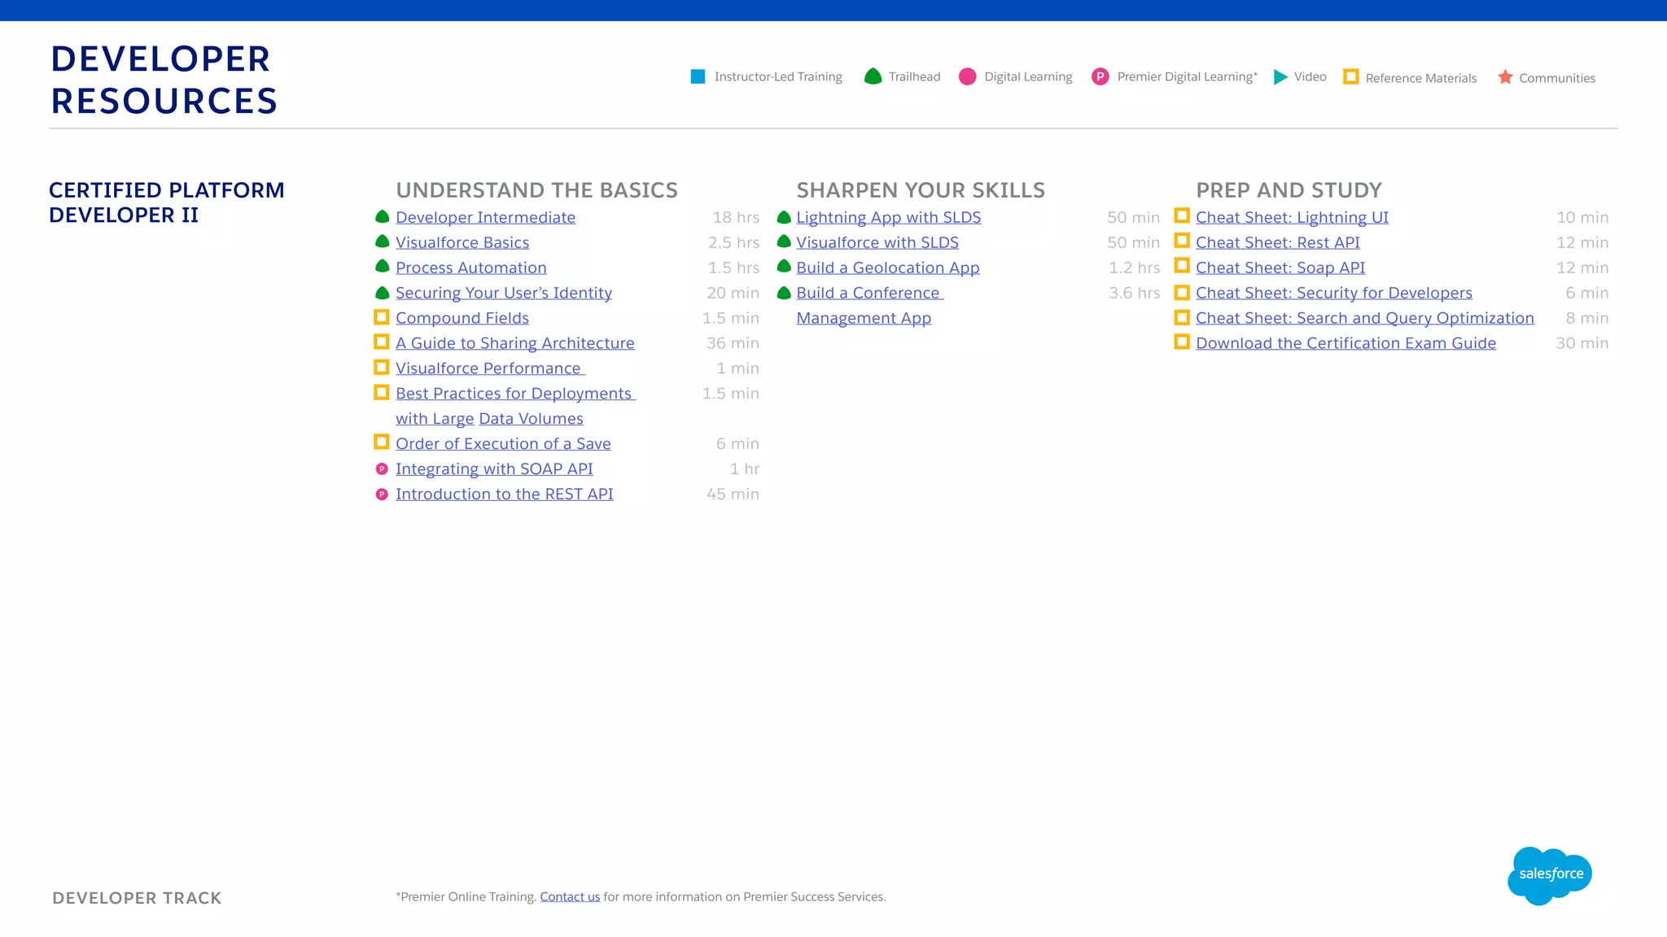Click Trailhead icon beside Build a Conference
Image resolution: width=1667 pixels, height=937 pixels.
784,292
